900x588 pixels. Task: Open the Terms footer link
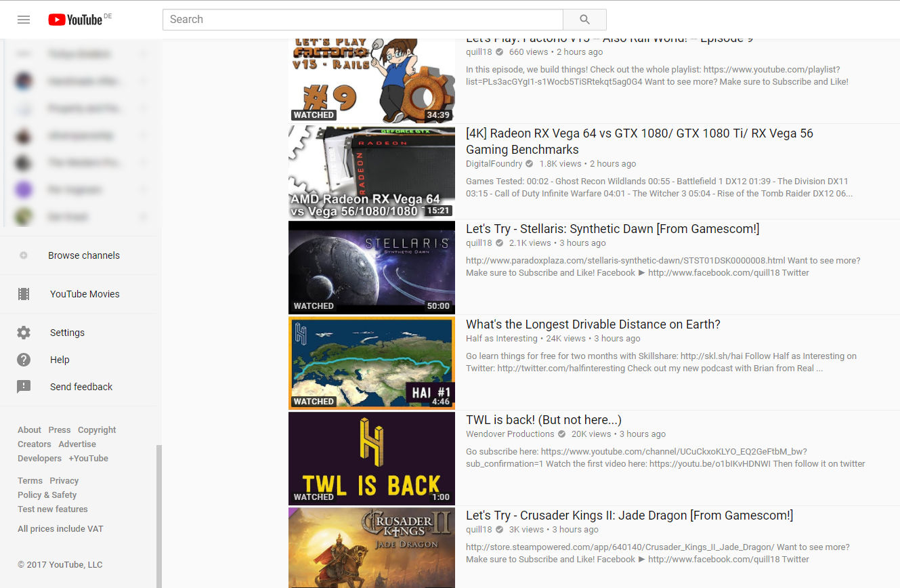pyautogui.click(x=30, y=481)
